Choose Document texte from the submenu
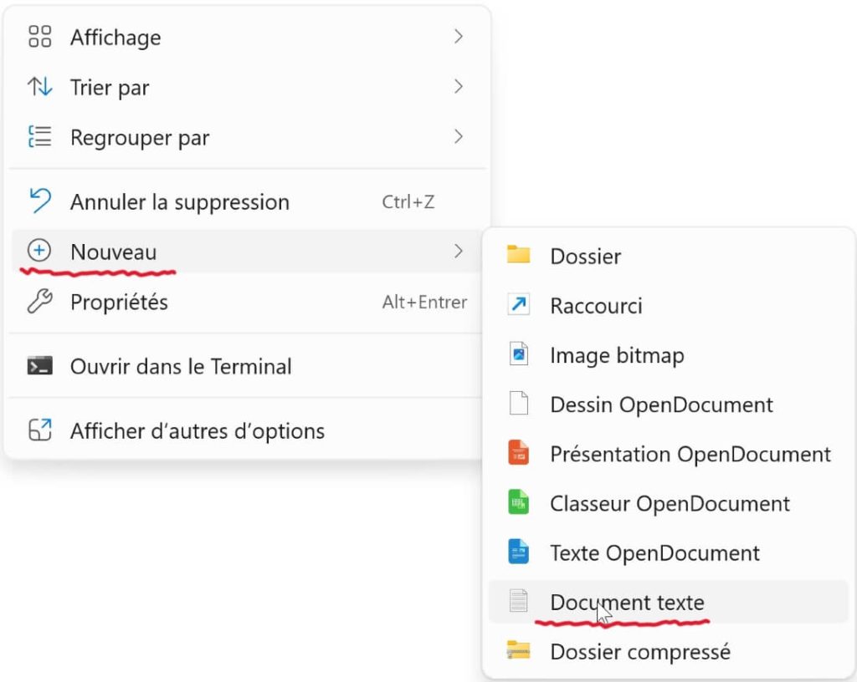 click(627, 602)
